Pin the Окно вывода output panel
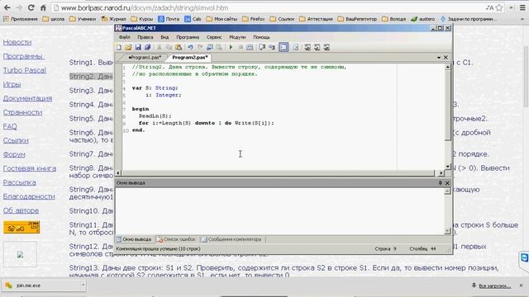 click(x=440, y=183)
